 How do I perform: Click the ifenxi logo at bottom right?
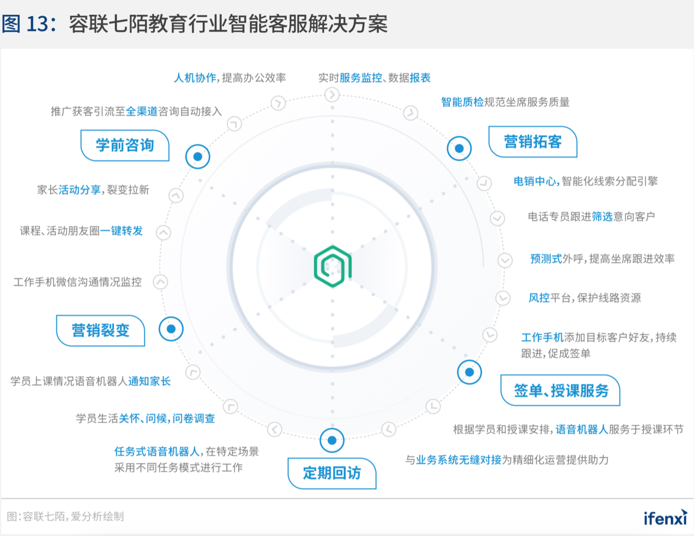click(665, 518)
